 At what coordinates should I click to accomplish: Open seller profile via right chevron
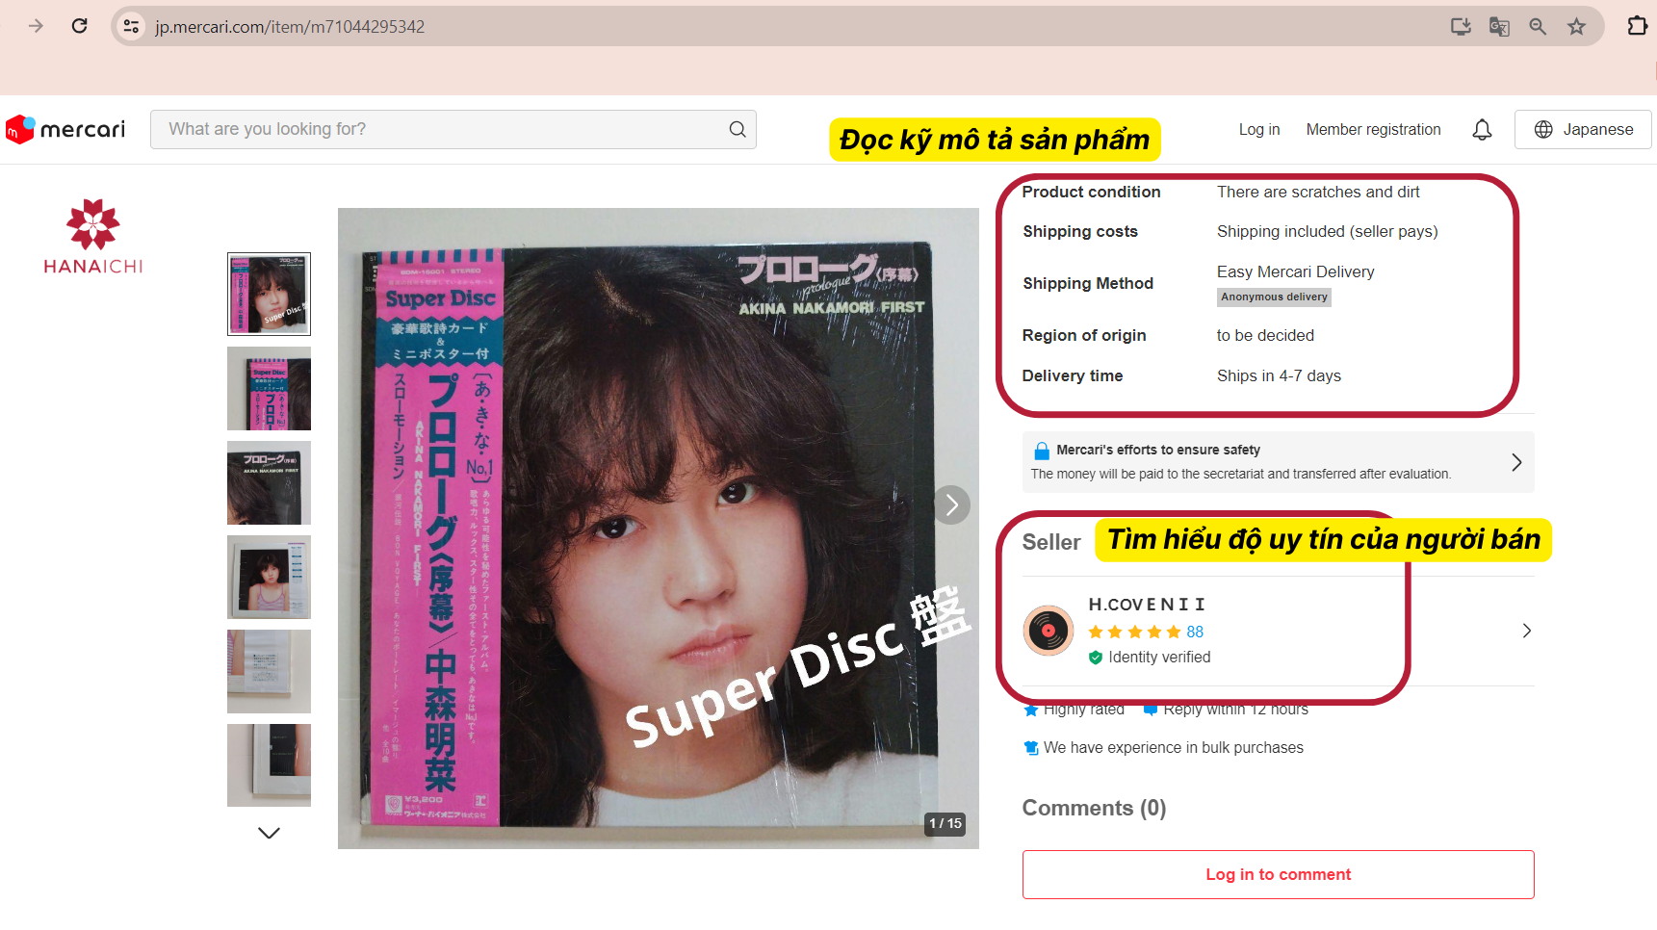point(1526,631)
